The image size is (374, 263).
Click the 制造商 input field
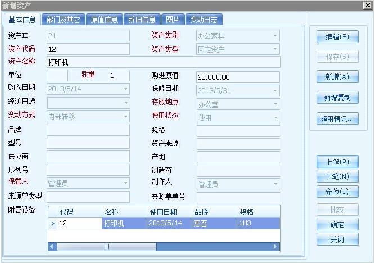238,170
